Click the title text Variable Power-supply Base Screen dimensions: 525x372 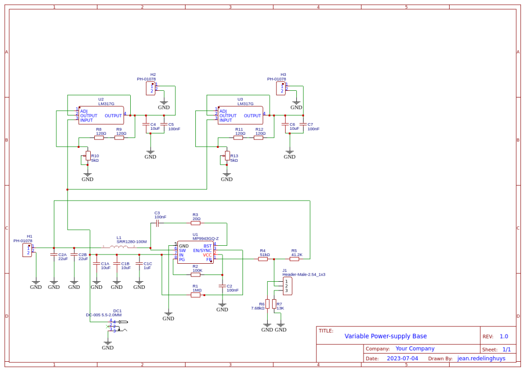tap(386, 337)
